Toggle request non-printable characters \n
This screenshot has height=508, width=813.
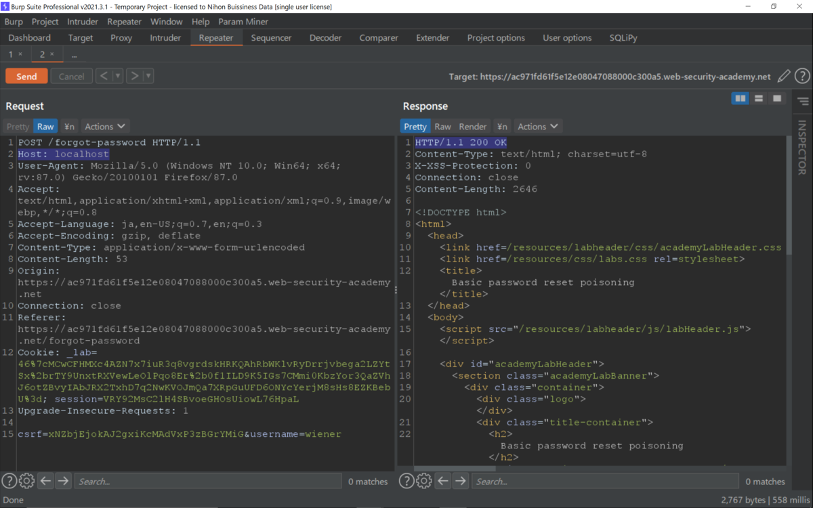69,127
